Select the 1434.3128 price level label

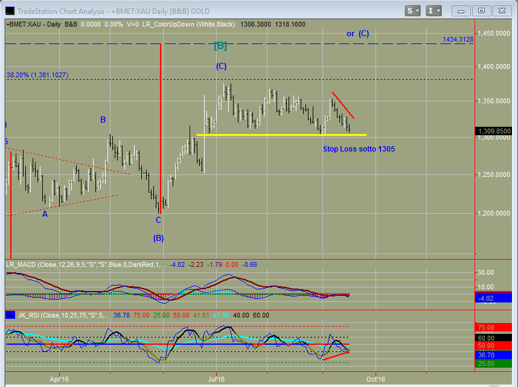458,39
